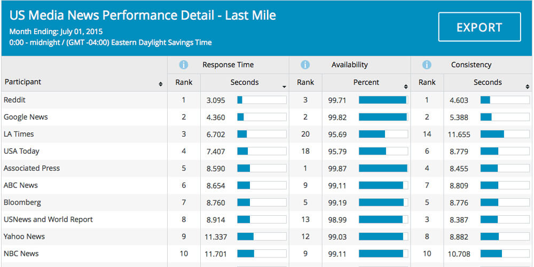Image resolution: width=534 pixels, height=267 pixels.
Task: Sort by Consistency Seconds arrow
Action: pyautogui.click(x=527, y=87)
